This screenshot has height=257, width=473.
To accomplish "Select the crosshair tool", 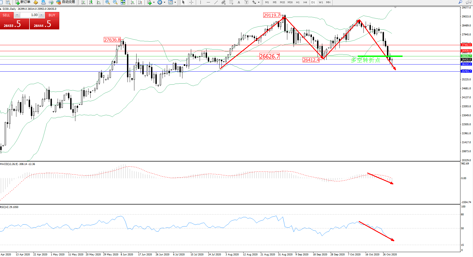I will click(191, 2).
